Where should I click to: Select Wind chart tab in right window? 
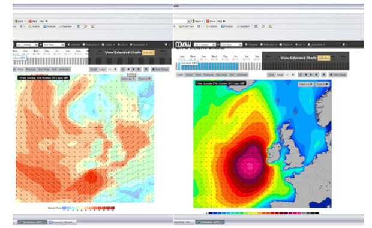coord(198,75)
